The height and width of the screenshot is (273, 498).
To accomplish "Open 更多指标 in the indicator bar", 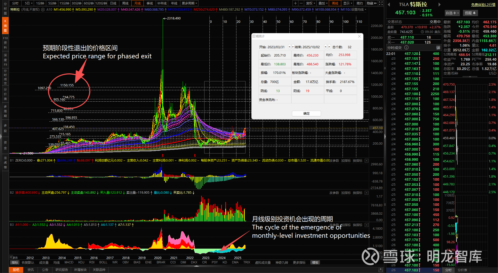I will [299, 263].
